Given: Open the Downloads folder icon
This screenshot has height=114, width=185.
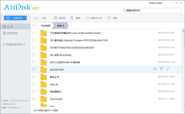Looking at the screenshot, I should tap(43, 99).
